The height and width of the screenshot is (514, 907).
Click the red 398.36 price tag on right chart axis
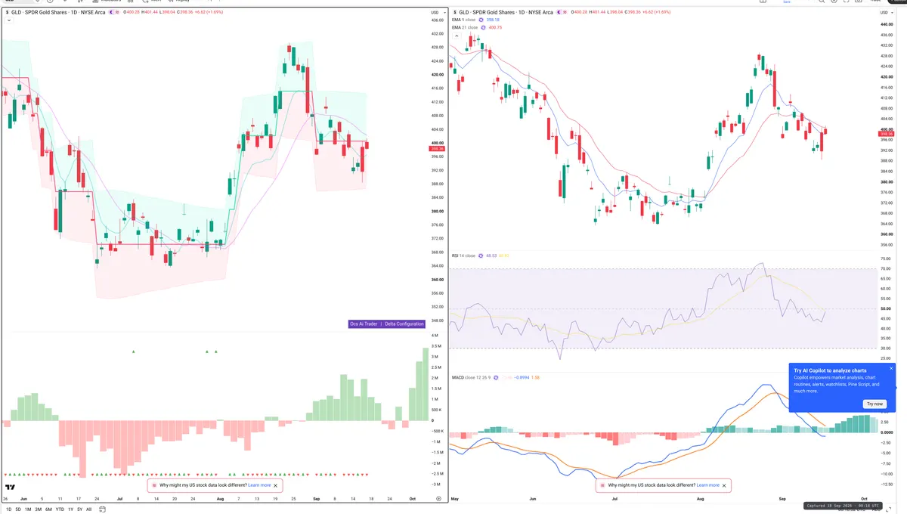887,133
